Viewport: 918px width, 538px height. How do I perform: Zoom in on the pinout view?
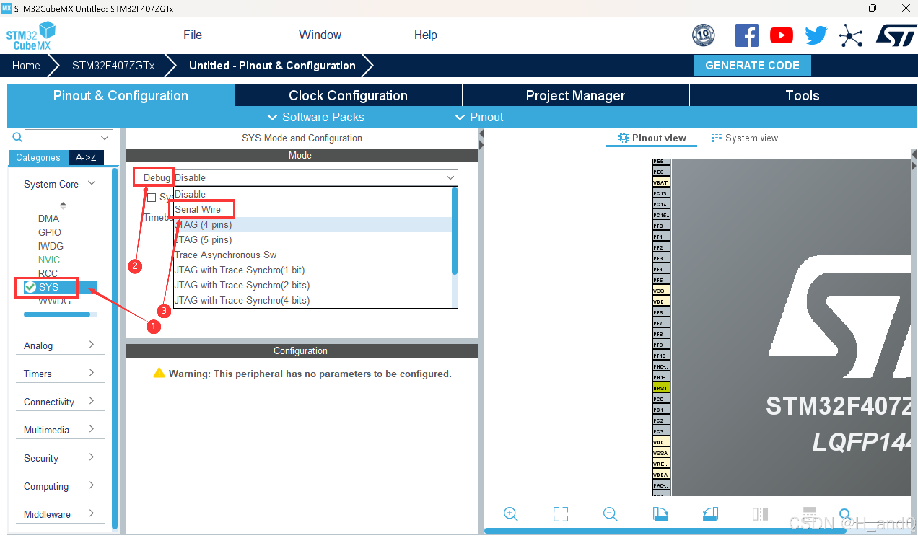[511, 514]
